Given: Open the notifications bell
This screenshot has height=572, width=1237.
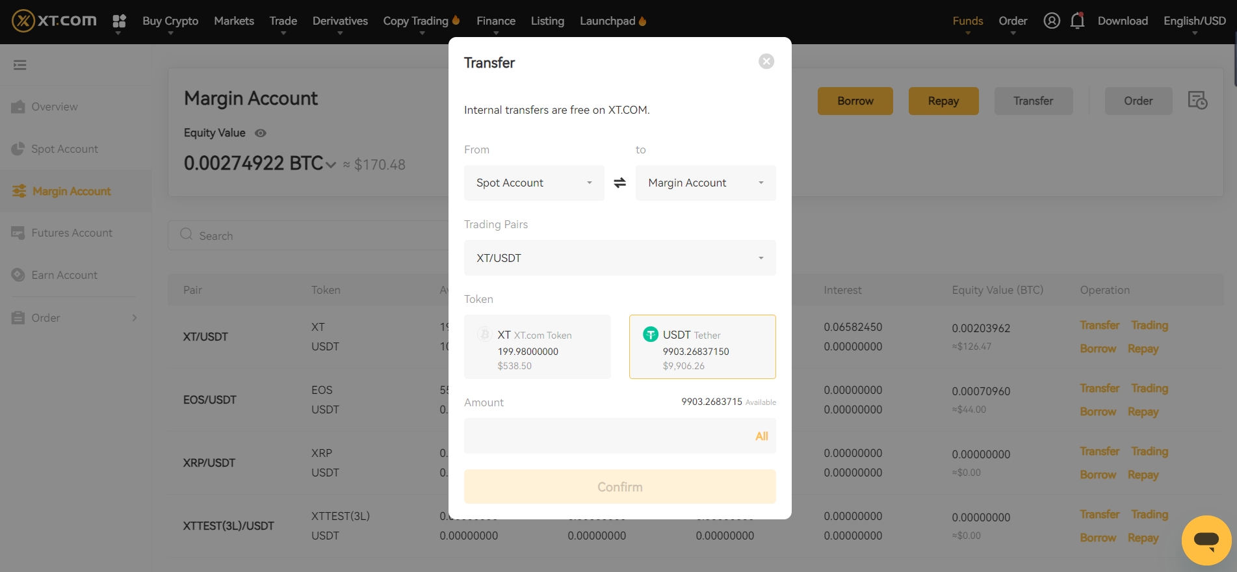Looking at the screenshot, I should (x=1077, y=21).
